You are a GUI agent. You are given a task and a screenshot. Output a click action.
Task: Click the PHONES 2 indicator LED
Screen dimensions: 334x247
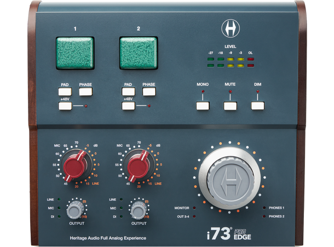[x=264, y=216]
